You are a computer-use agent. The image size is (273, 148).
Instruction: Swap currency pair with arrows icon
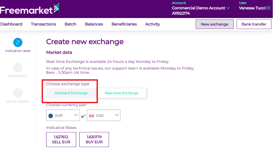pyautogui.click(x=83, y=116)
